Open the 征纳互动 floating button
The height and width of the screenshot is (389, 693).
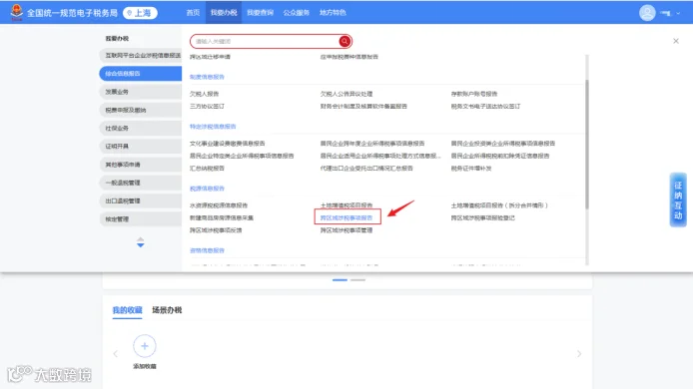pyautogui.click(x=678, y=199)
